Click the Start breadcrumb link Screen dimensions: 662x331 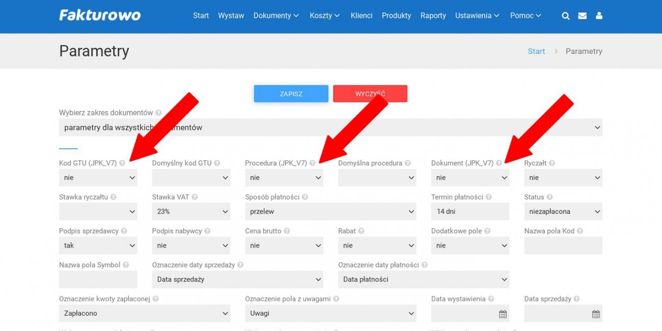click(x=536, y=51)
